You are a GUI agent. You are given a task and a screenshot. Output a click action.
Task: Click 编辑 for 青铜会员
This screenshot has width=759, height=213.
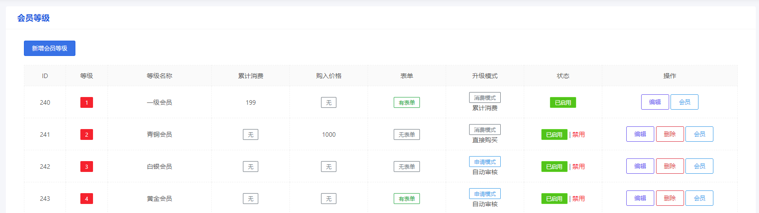click(640, 134)
